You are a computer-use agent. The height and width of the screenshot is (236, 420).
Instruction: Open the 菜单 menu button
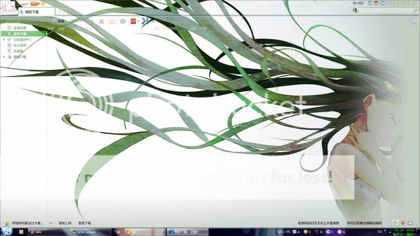[414, 21]
